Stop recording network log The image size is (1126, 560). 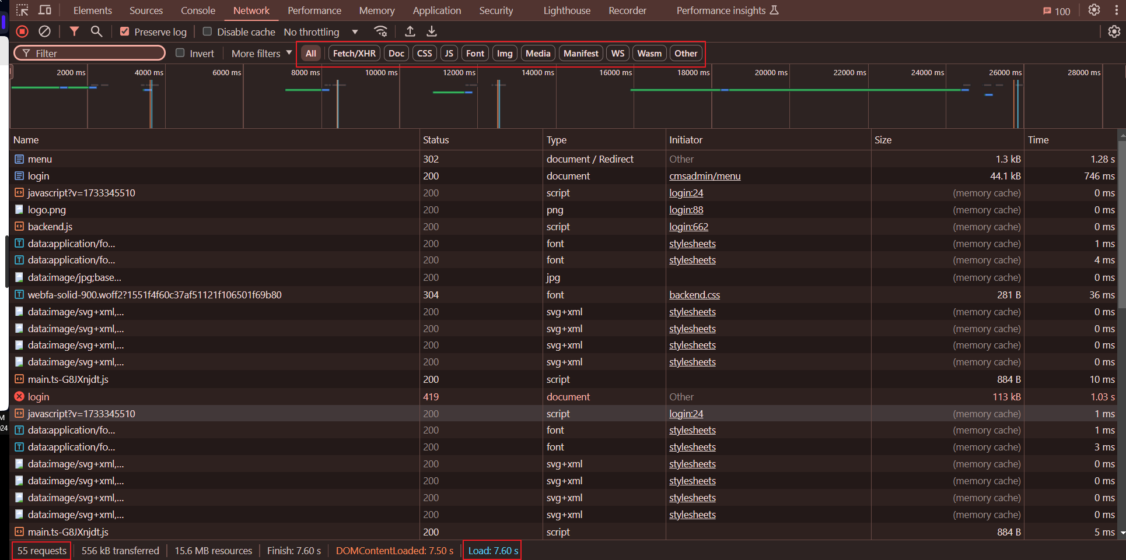click(22, 31)
